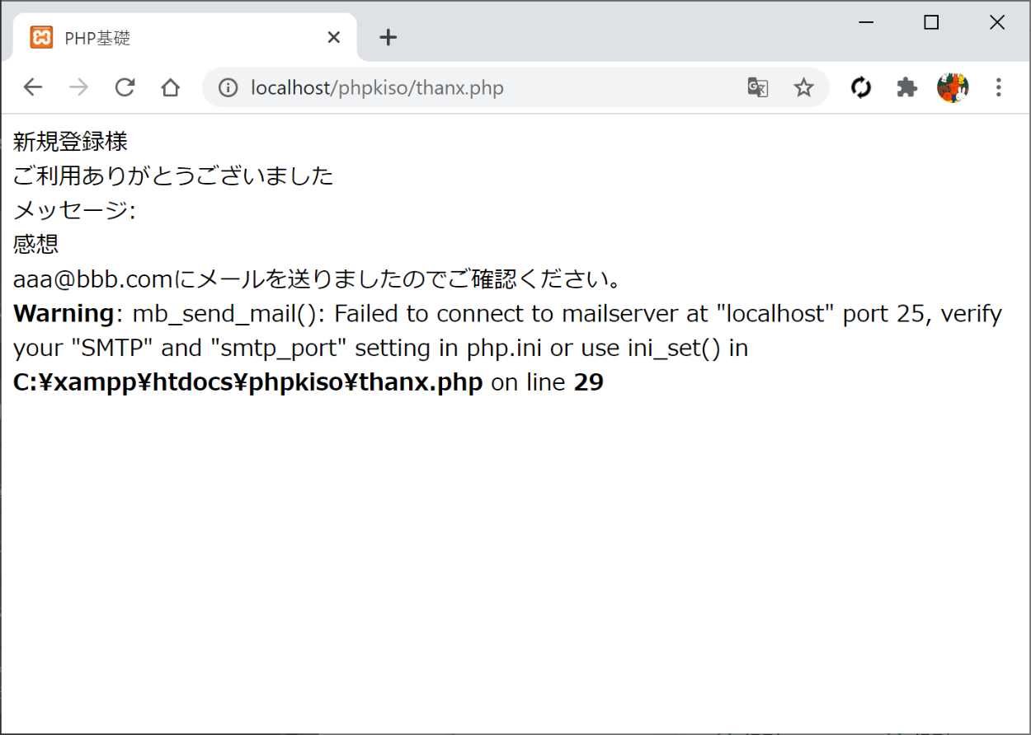Minimize the Chrome window
Screen dimensions: 1031x735
[x=866, y=23]
